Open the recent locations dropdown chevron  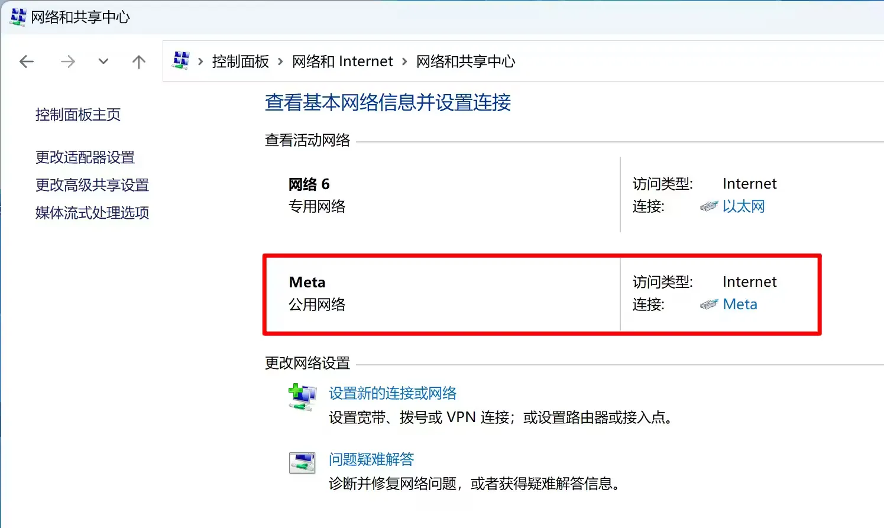tap(103, 61)
